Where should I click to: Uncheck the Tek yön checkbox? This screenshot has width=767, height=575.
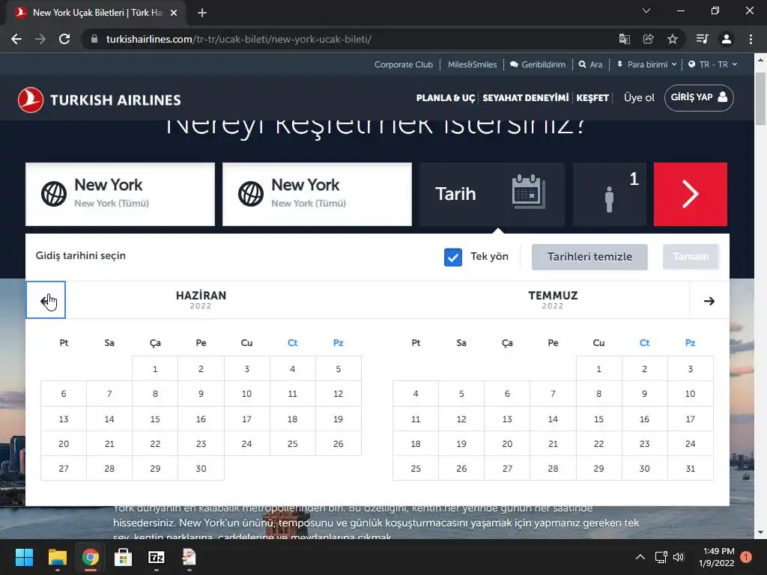coord(453,257)
